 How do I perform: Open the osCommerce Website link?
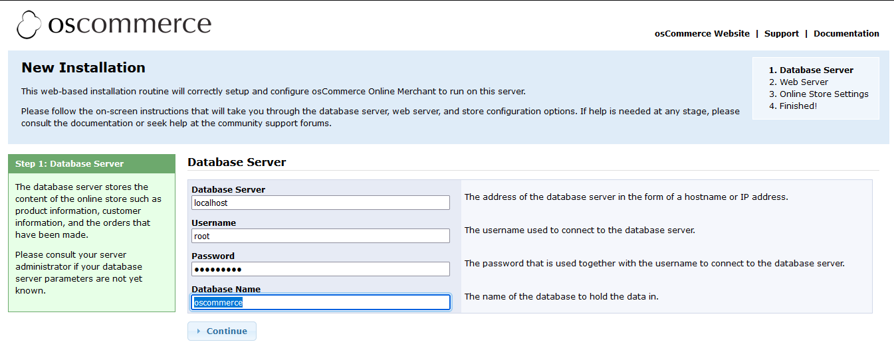click(x=702, y=34)
